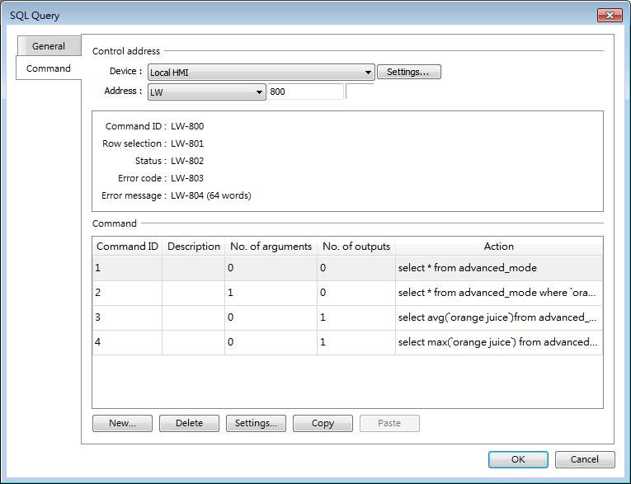The width and height of the screenshot is (631, 484).
Task: Click the arguments cell '1' in command 2 row
Action: point(271,293)
